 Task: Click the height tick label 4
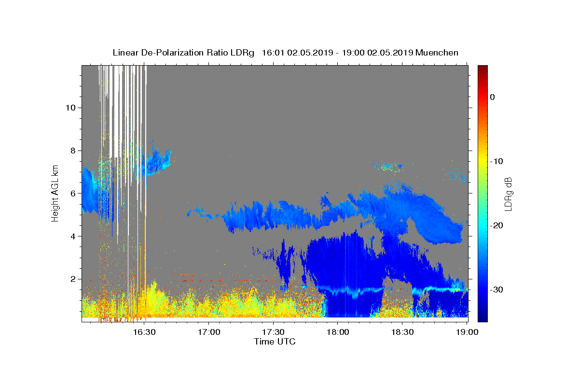coord(72,236)
